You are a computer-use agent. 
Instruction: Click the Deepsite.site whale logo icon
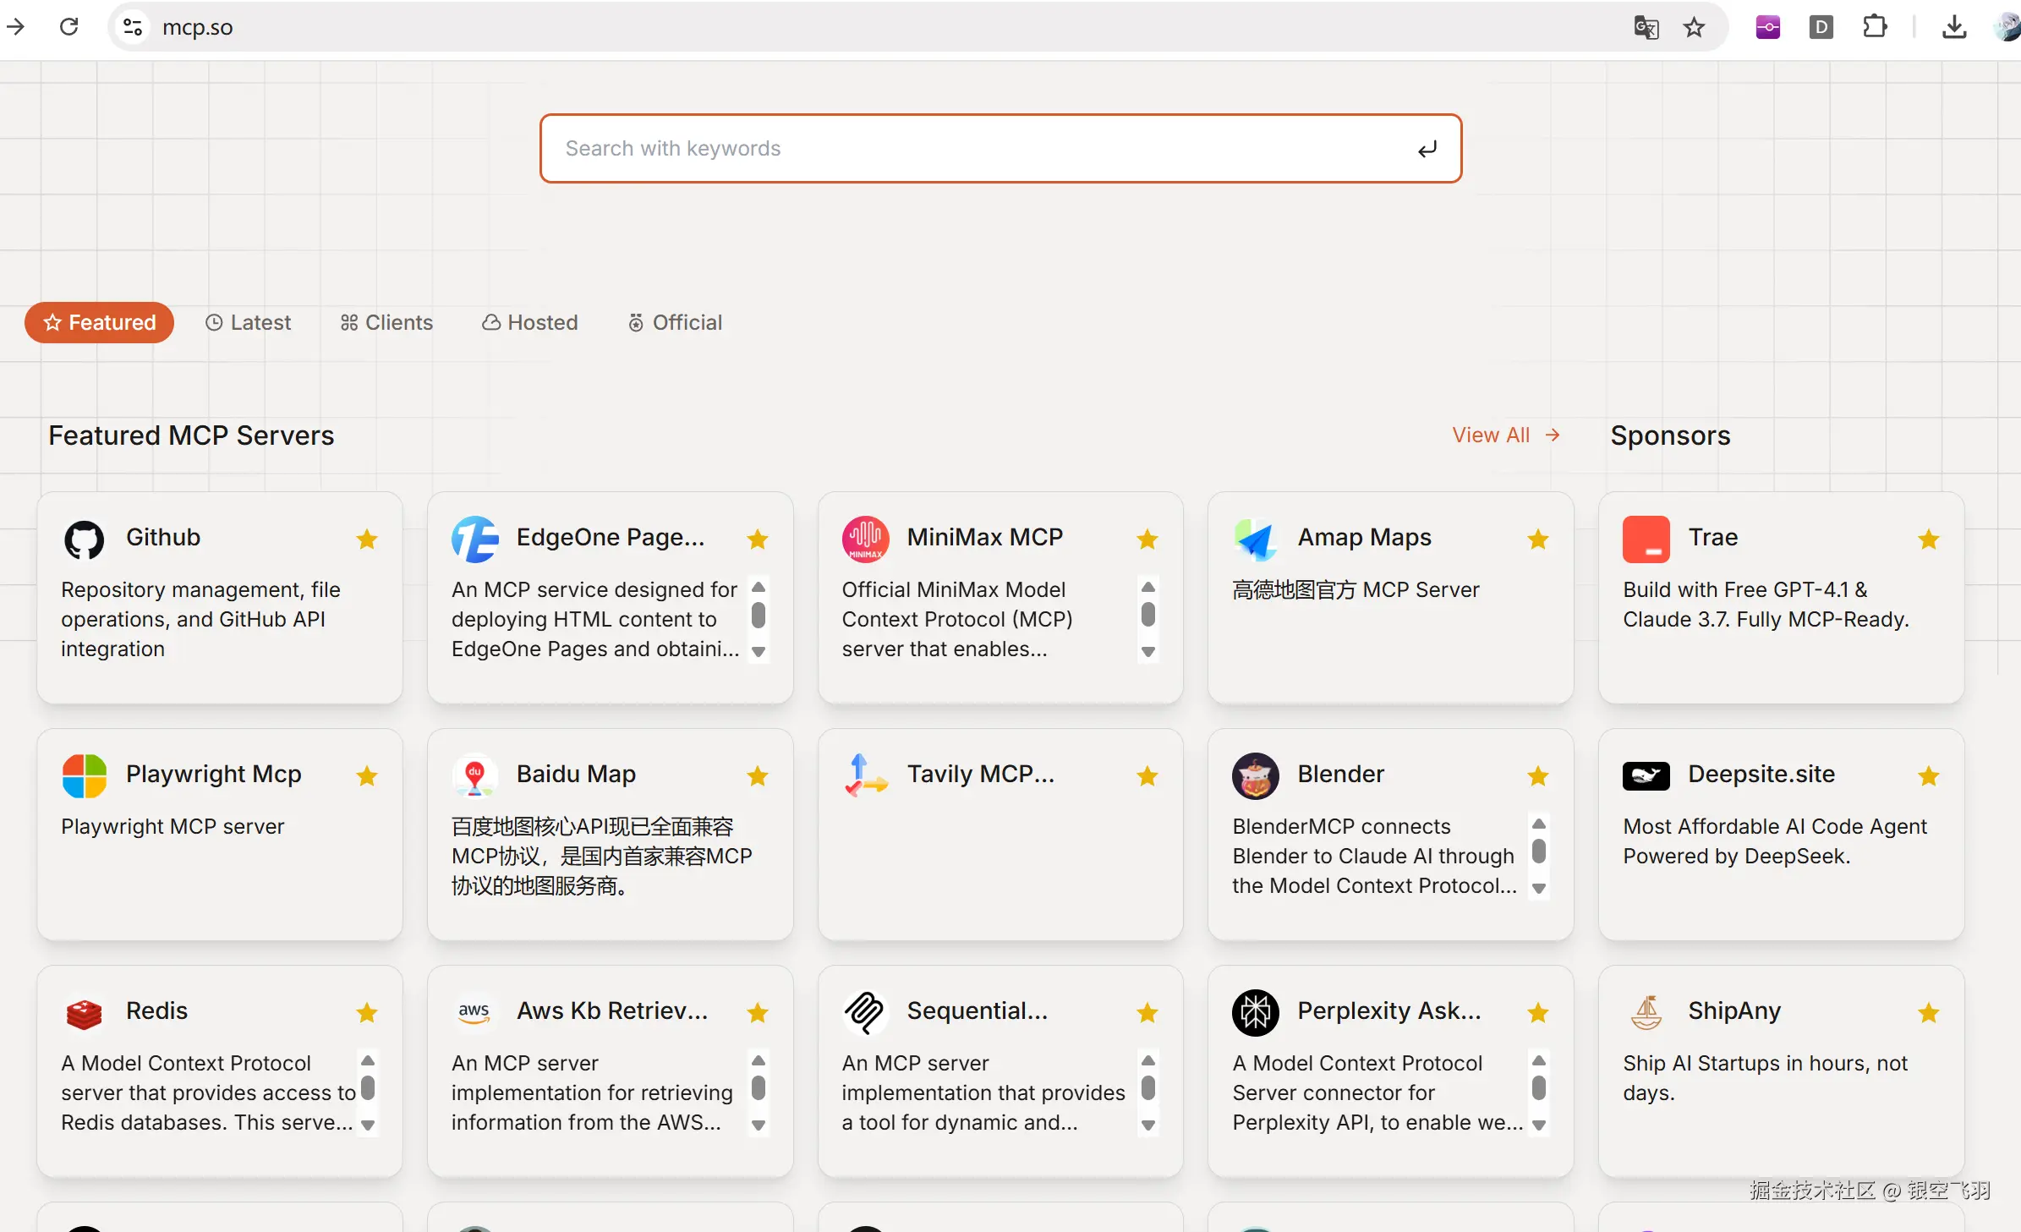[1646, 776]
